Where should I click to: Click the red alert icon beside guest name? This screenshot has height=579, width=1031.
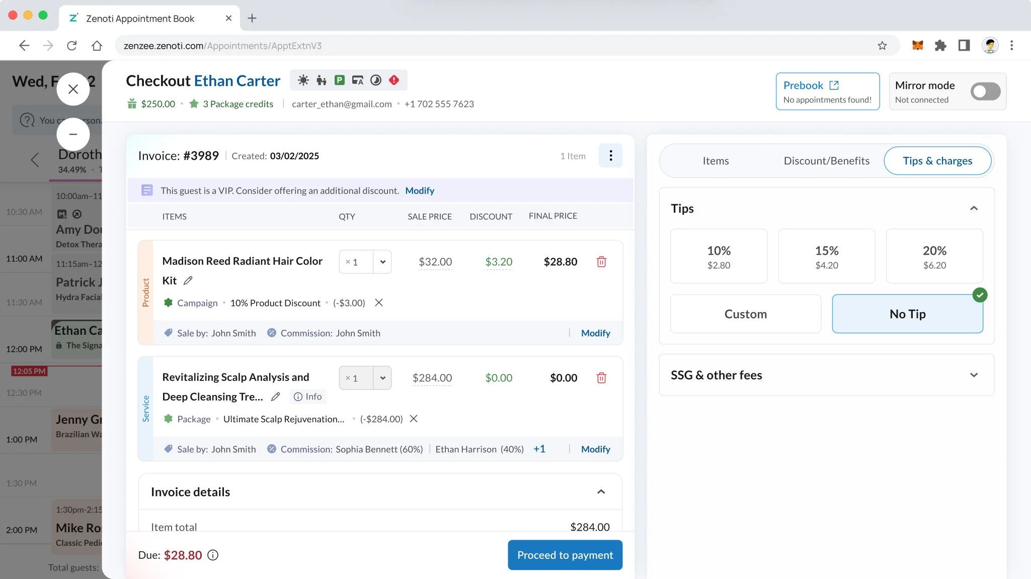click(394, 80)
